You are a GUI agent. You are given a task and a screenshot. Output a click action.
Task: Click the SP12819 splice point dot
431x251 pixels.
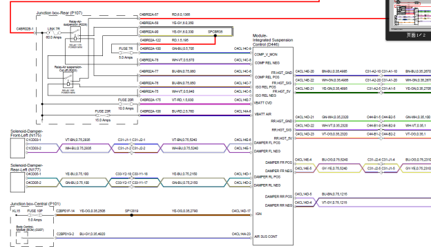click(132, 215)
